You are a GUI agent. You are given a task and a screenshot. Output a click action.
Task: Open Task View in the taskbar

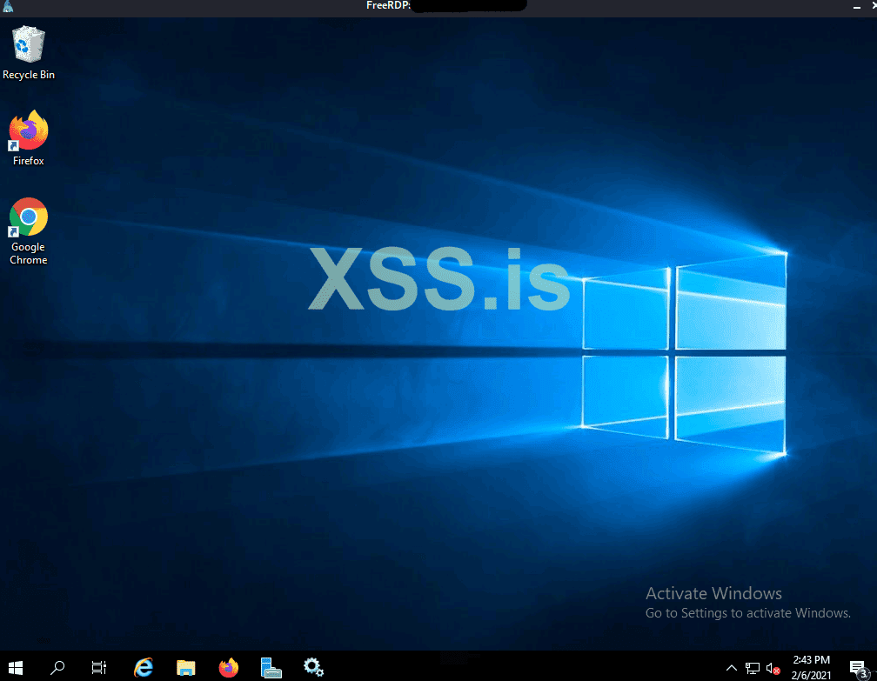[99, 668]
